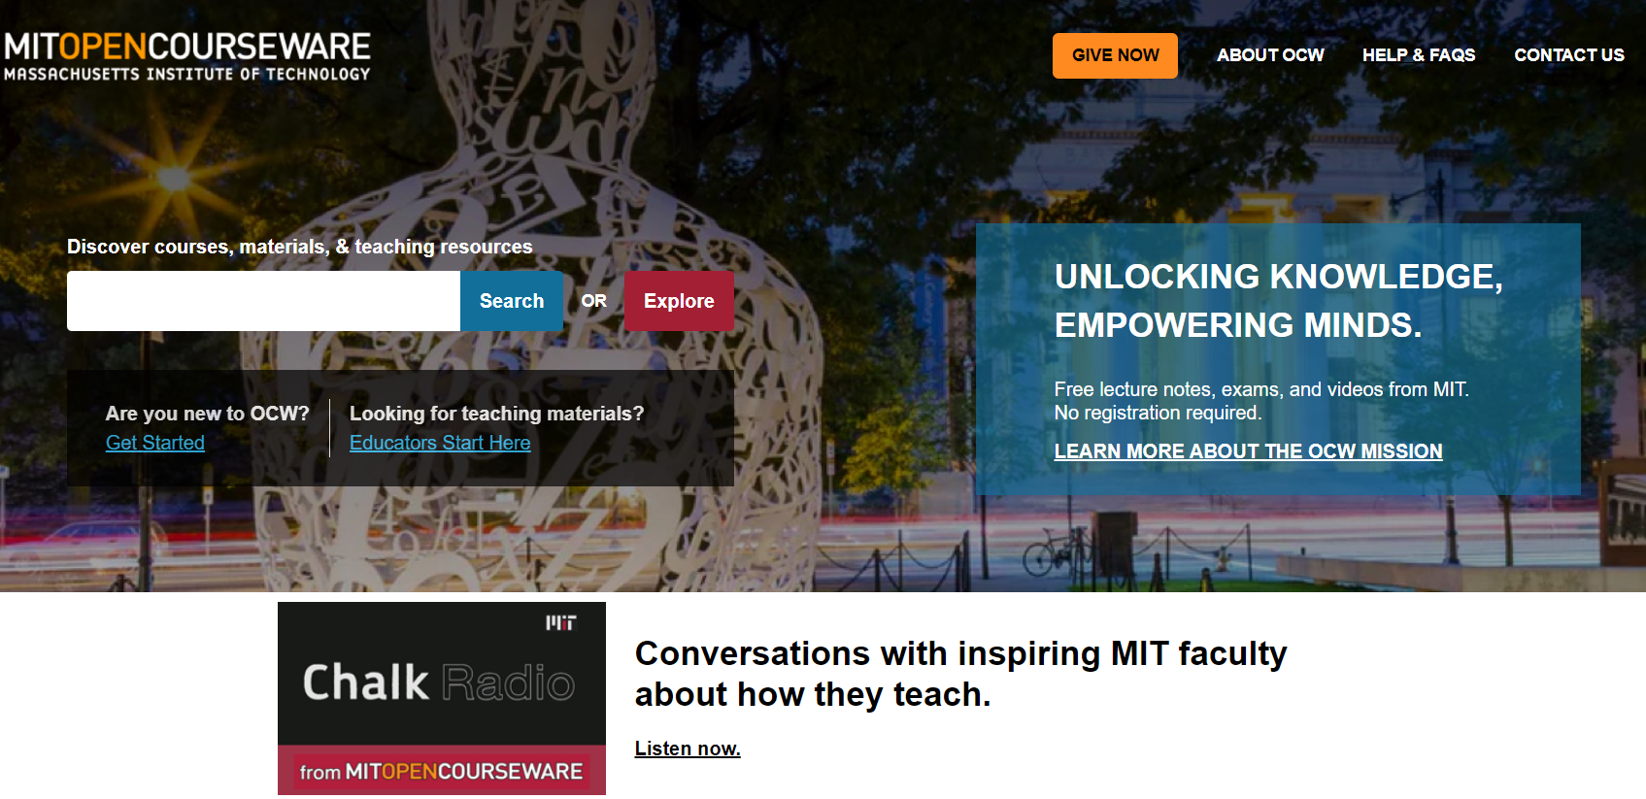Open Educators Start Here link
Image resolution: width=1646 pixels, height=799 pixels.
[x=440, y=443]
